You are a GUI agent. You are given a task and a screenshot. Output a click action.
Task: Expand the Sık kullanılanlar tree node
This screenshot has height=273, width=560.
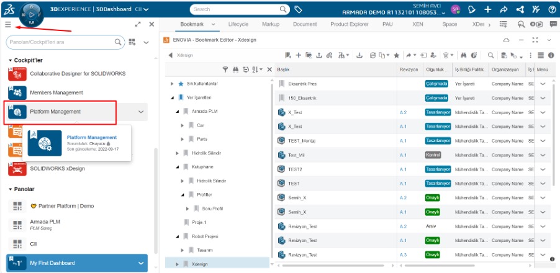click(x=172, y=84)
